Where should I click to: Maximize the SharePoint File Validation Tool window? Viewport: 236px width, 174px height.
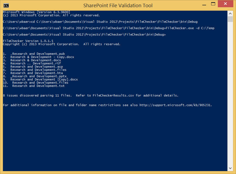pyautogui.click(x=213, y=4)
